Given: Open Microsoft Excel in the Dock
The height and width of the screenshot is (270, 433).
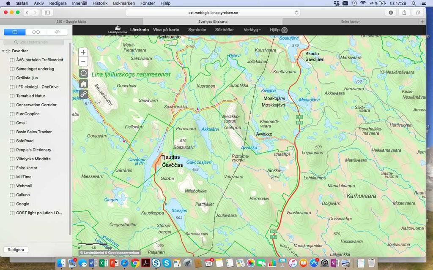Looking at the screenshot, I should 104,263.
